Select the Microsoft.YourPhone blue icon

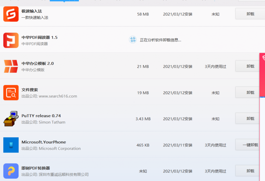pos(11,145)
